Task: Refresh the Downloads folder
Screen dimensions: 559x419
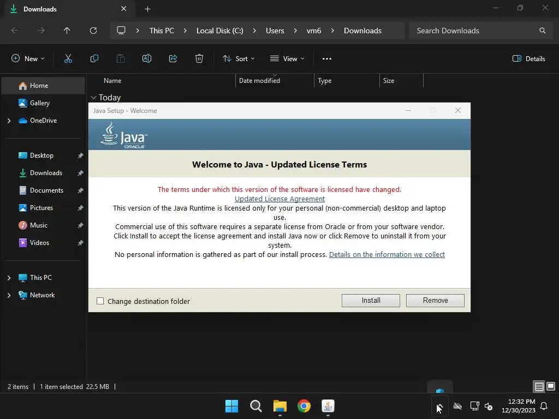Action: [x=93, y=31]
